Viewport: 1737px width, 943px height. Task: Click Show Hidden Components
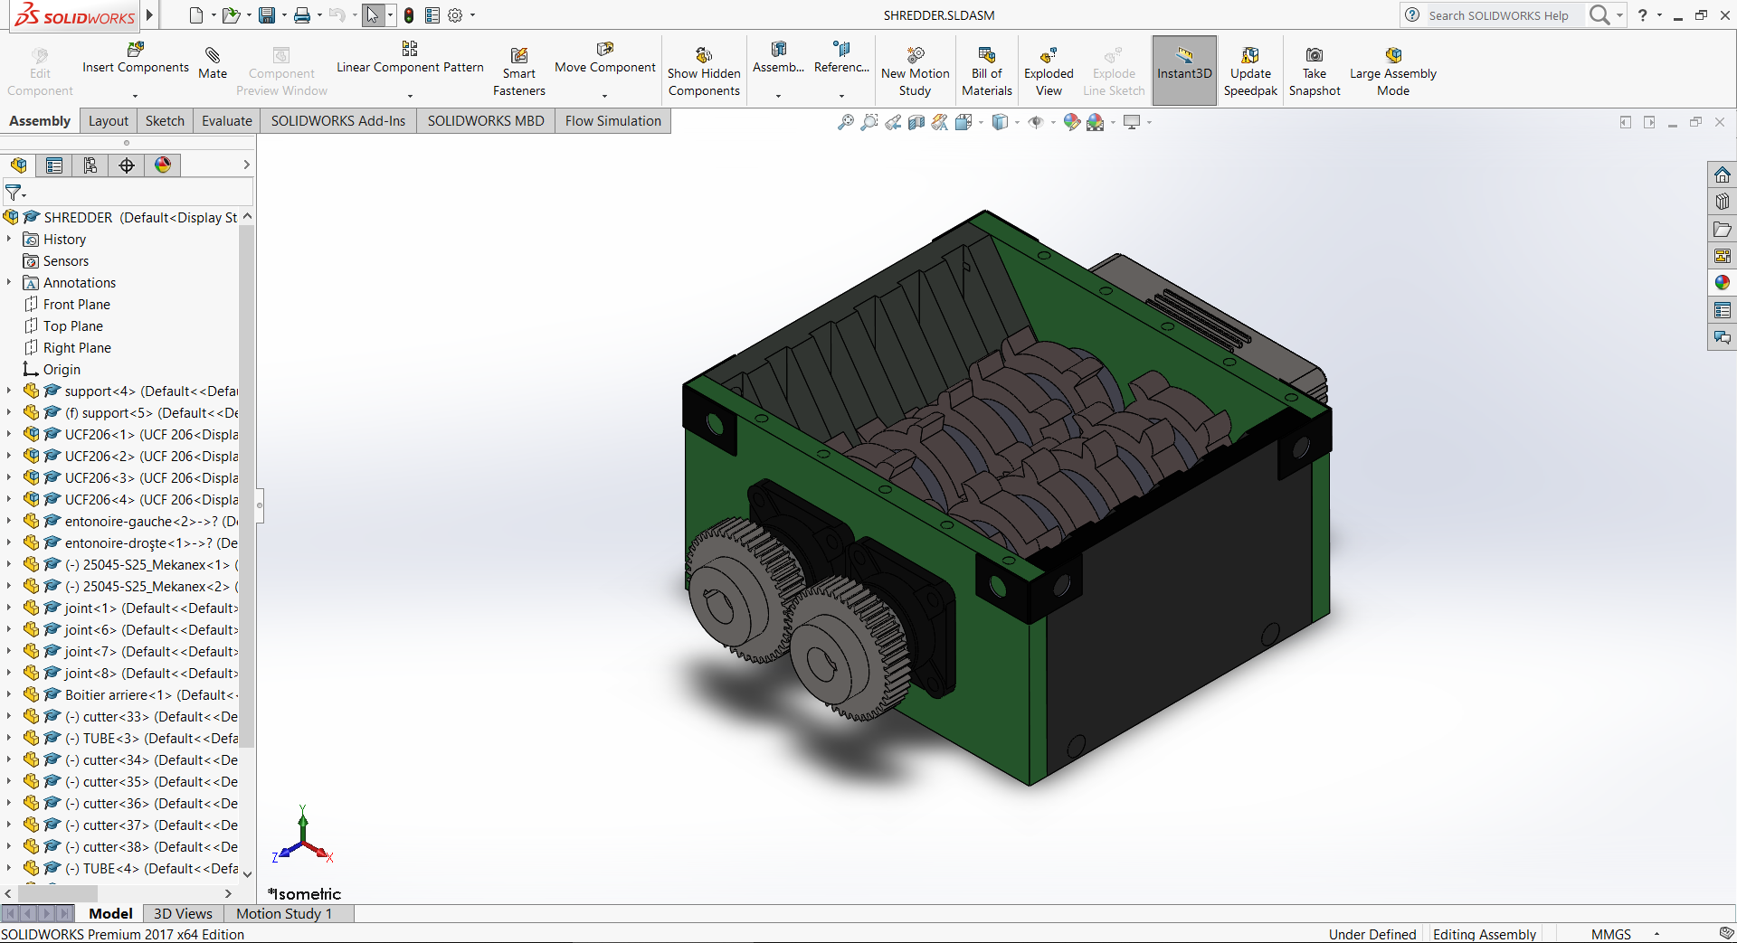coord(704,71)
